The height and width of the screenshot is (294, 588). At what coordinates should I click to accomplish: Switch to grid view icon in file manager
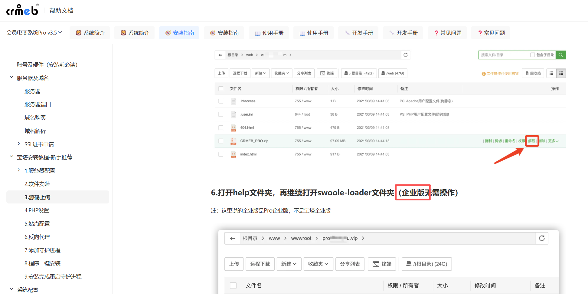tap(551, 73)
